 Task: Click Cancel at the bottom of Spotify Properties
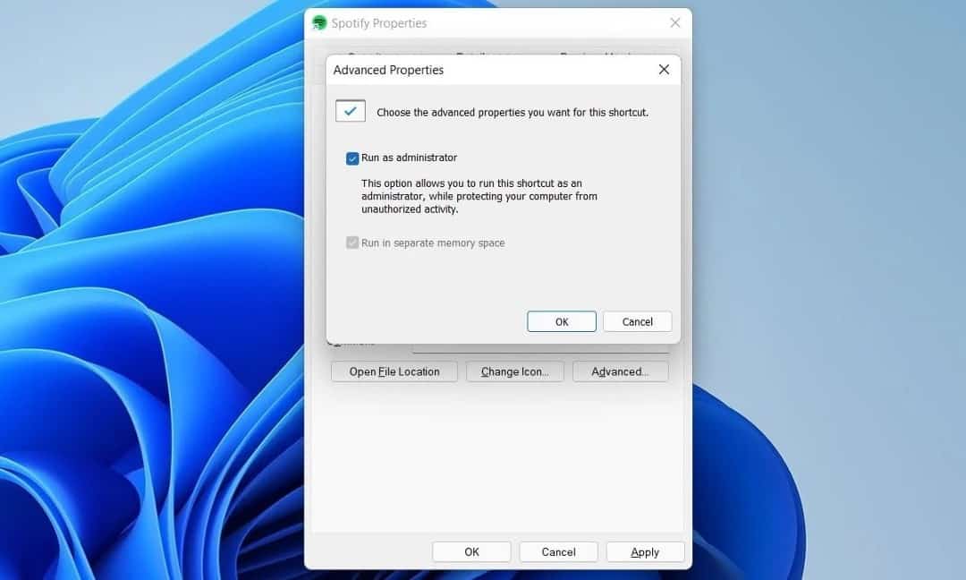pos(558,551)
